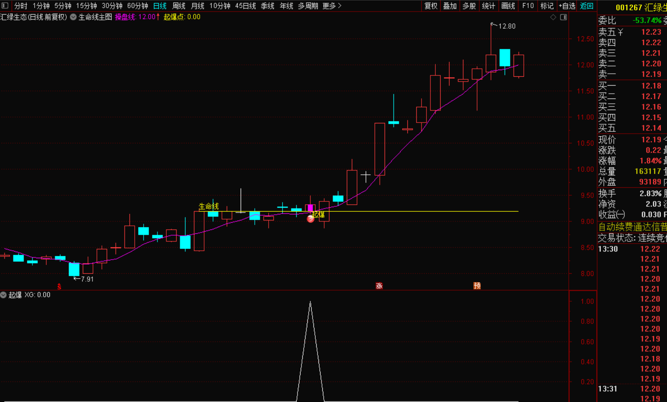The height and width of the screenshot is (402, 667).
Task: Click the red 涨 event marker
Action: (379, 286)
